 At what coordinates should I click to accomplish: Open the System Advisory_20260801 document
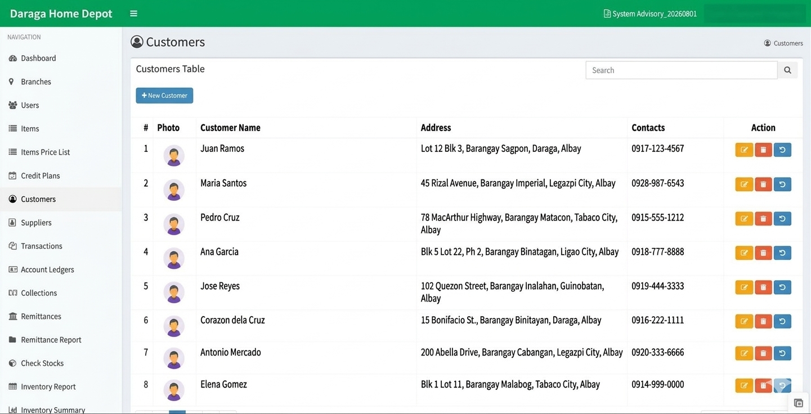tap(650, 13)
